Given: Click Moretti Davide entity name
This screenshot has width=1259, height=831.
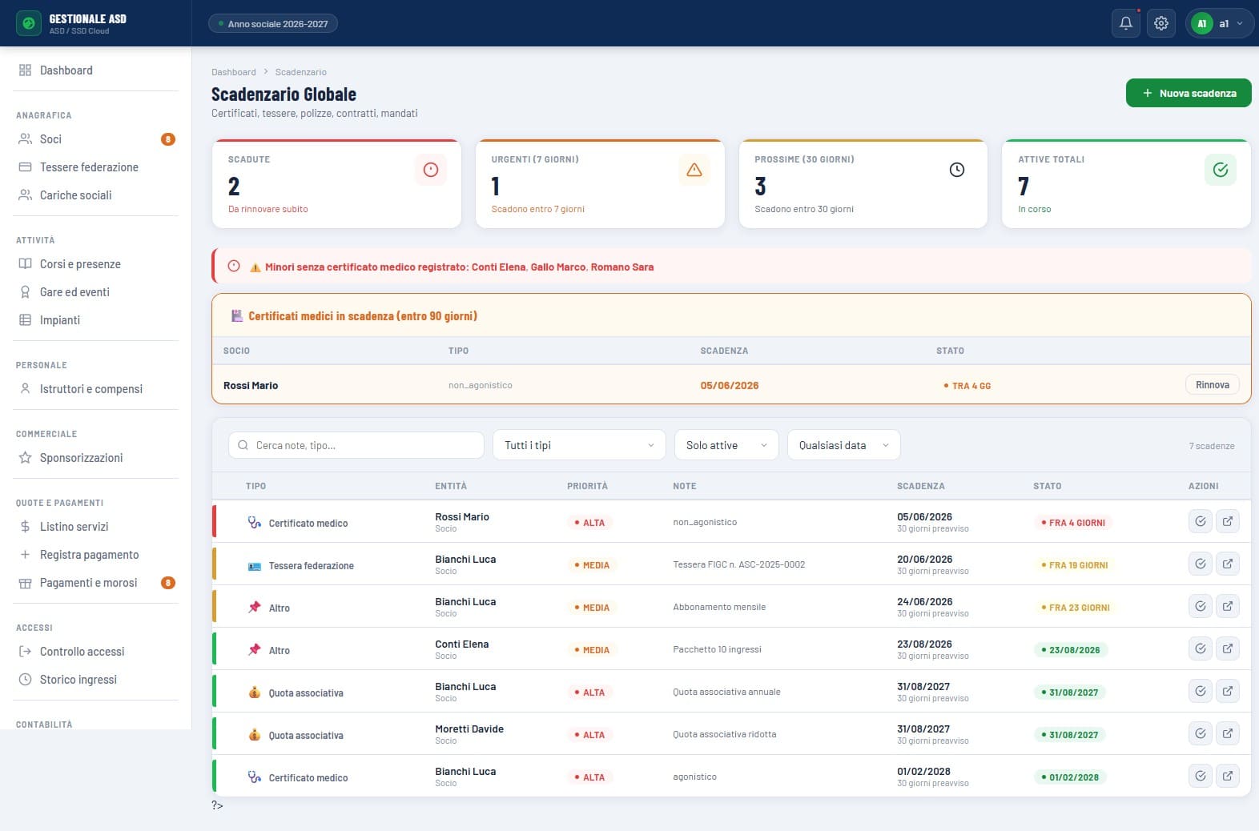Looking at the screenshot, I should (x=469, y=729).
